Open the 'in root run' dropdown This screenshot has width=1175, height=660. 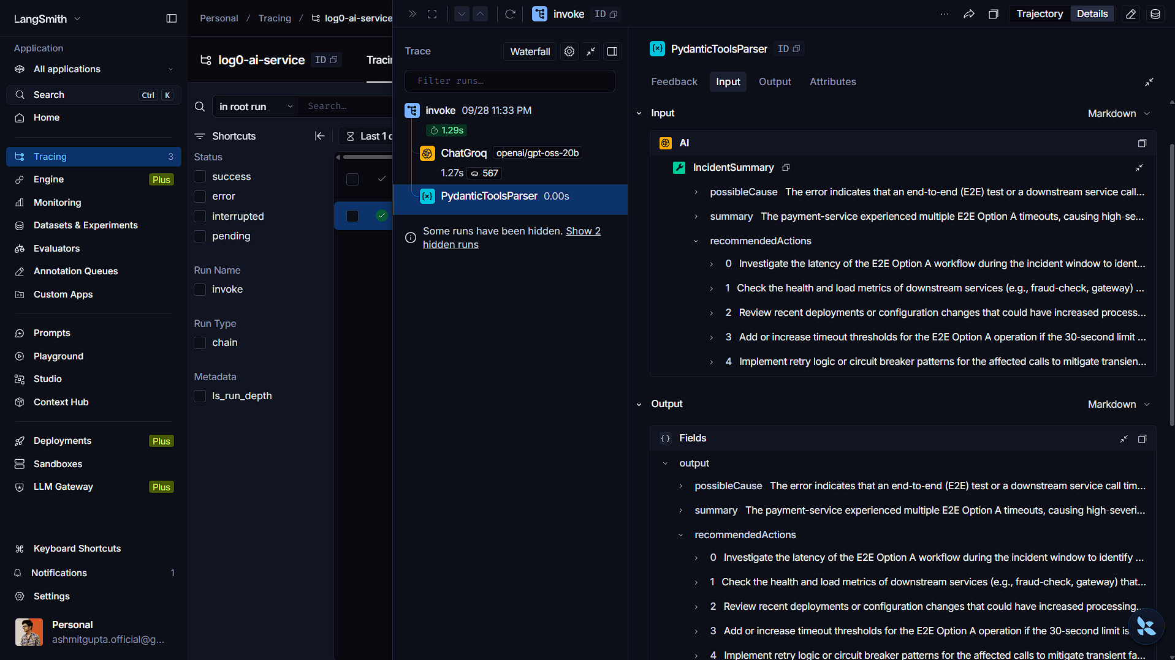[256, 107]
